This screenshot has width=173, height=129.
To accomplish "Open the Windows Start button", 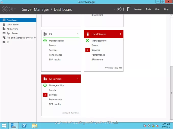I will click(4, 126).
